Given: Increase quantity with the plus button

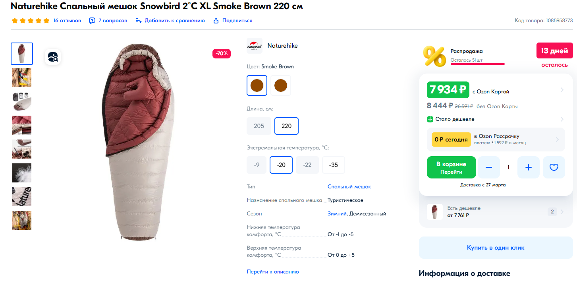Looking at the screenshot, I should click(528, 167).
